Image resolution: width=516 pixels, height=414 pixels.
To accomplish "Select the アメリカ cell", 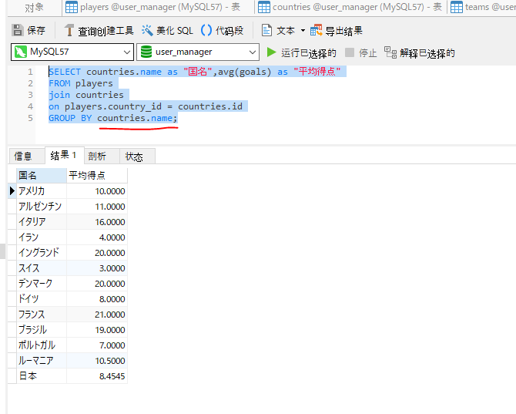I will point(42,191).
